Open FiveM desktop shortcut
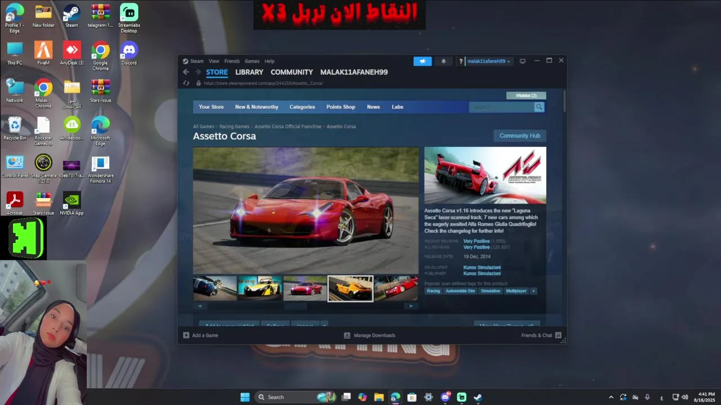The image size is (721, 405). coord(43,53)
